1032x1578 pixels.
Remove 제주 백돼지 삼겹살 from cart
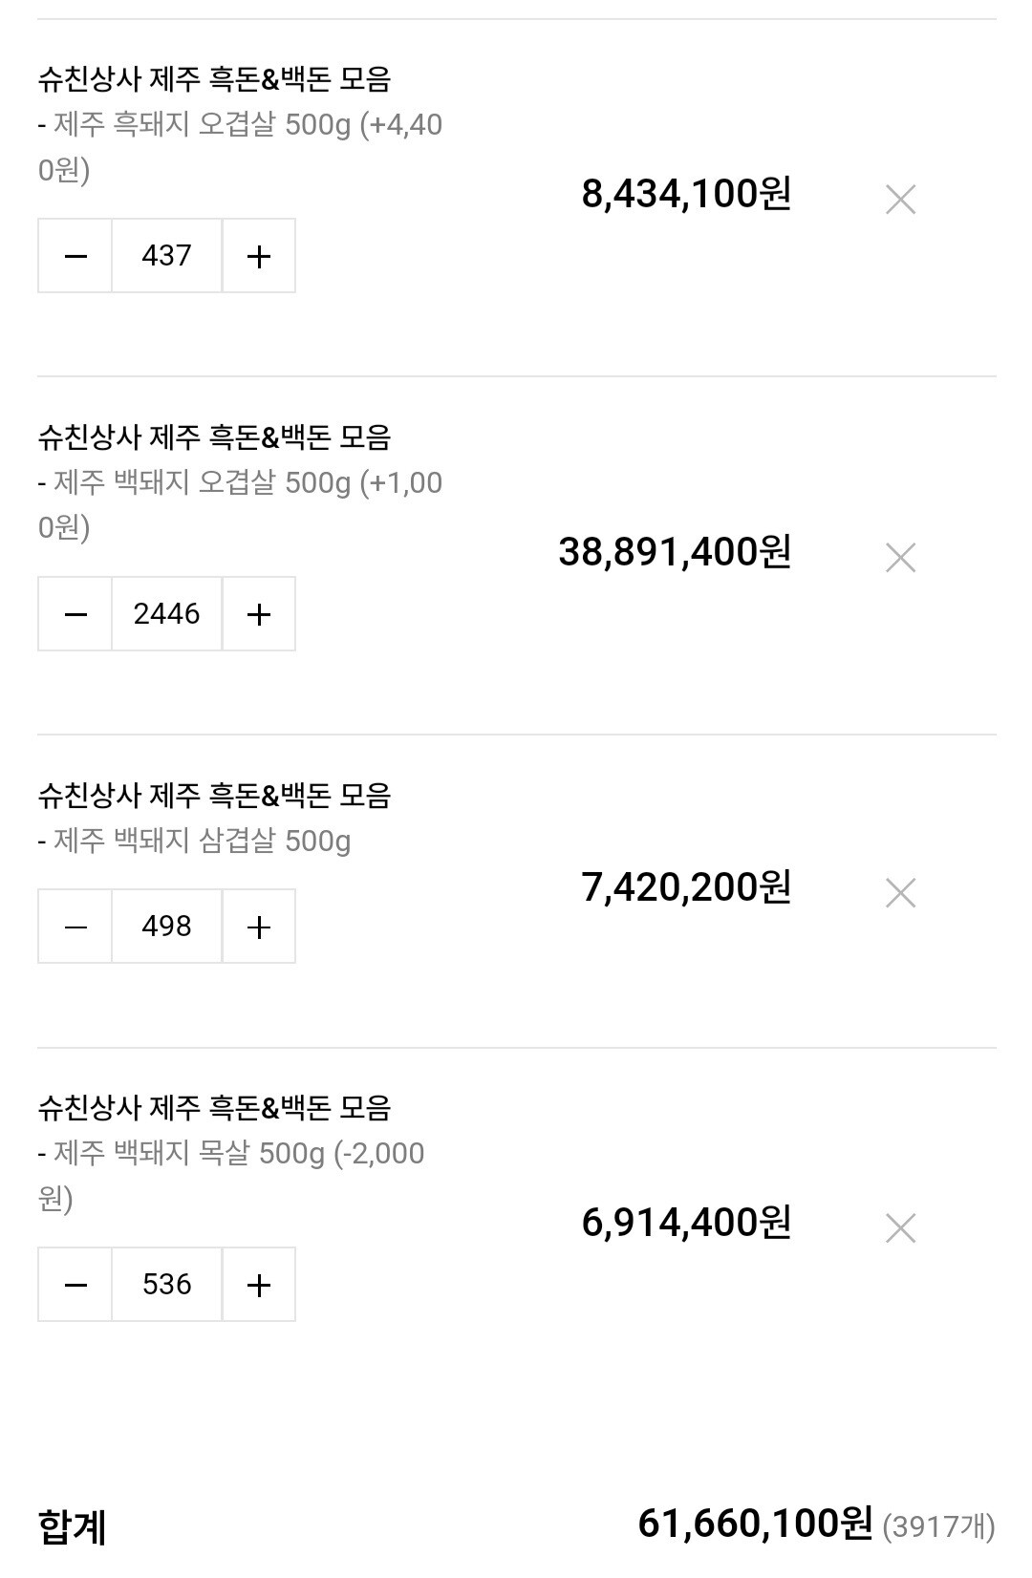pyautogui.click(x=900, y=893)
